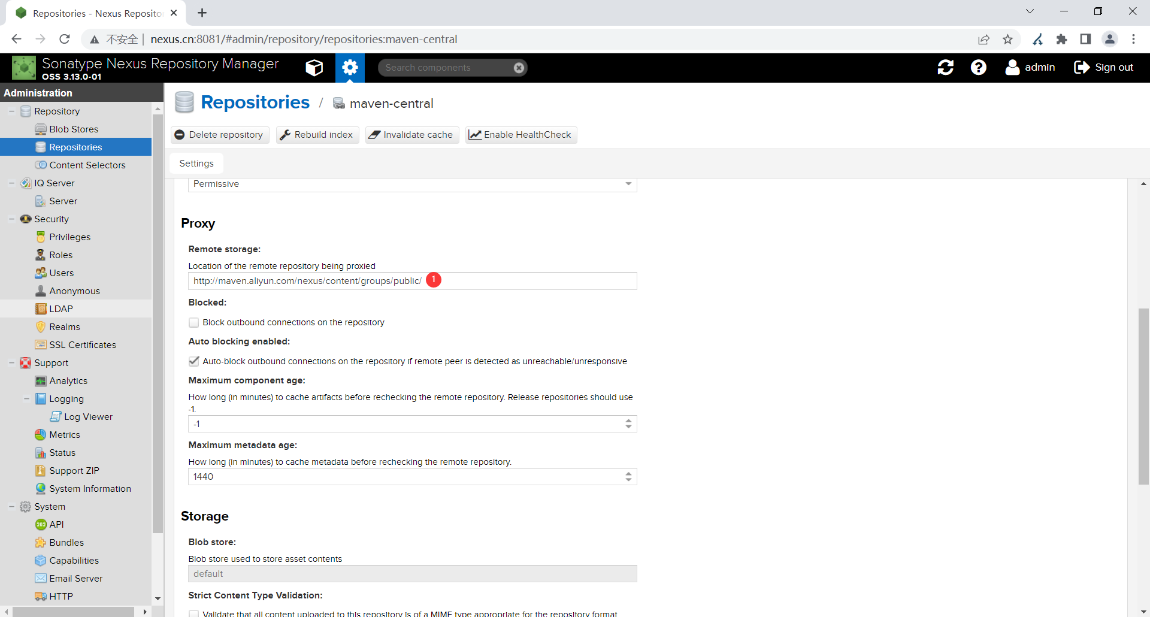Viewport: 1150px width, 617px height.
Task: Increase Maximum component age value
Action: click(x=628, y=421)
